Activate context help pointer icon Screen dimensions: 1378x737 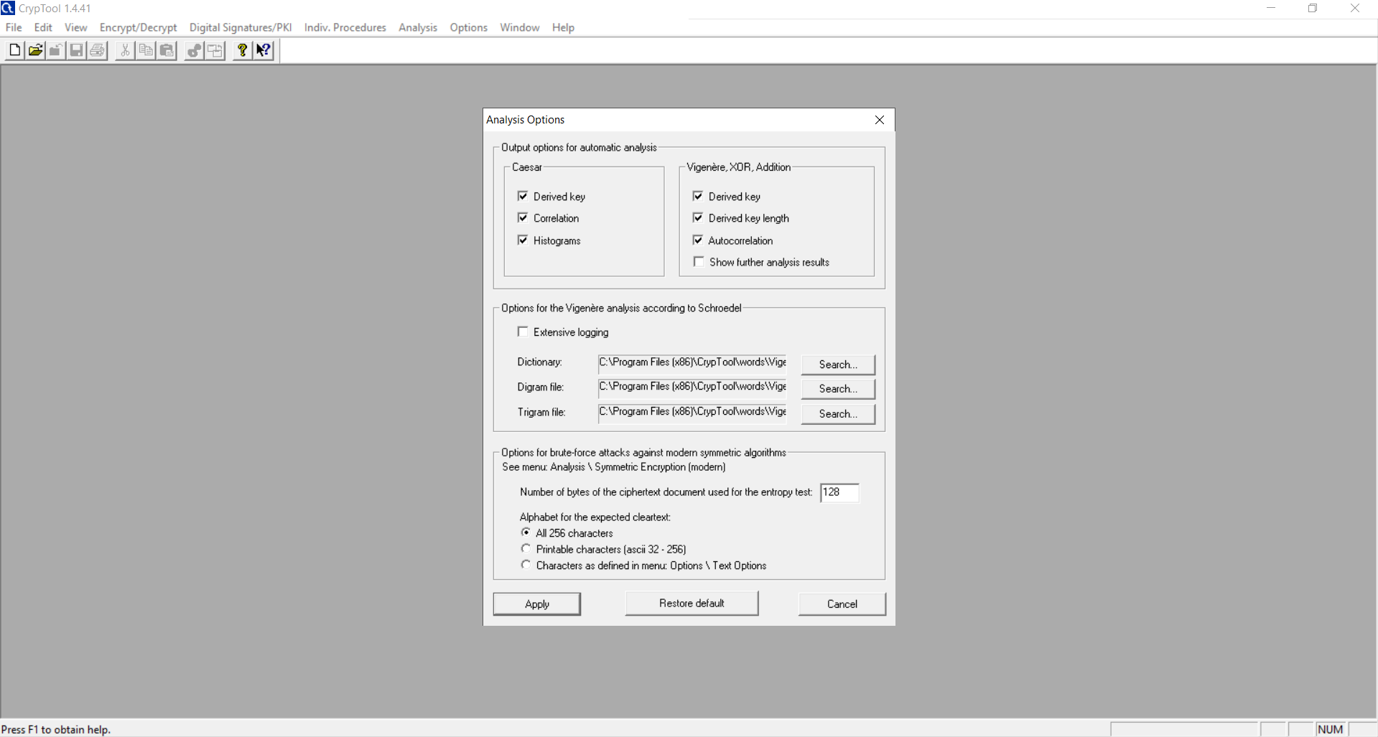click(x=264, y=50)
